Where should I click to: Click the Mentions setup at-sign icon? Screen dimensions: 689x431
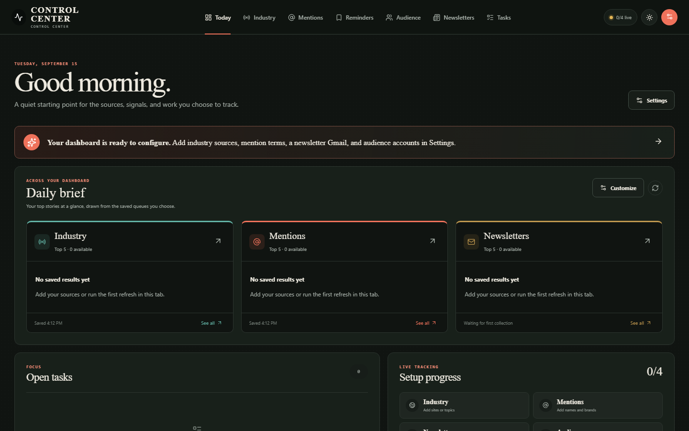pyautogui.click(x=545, y=405)
